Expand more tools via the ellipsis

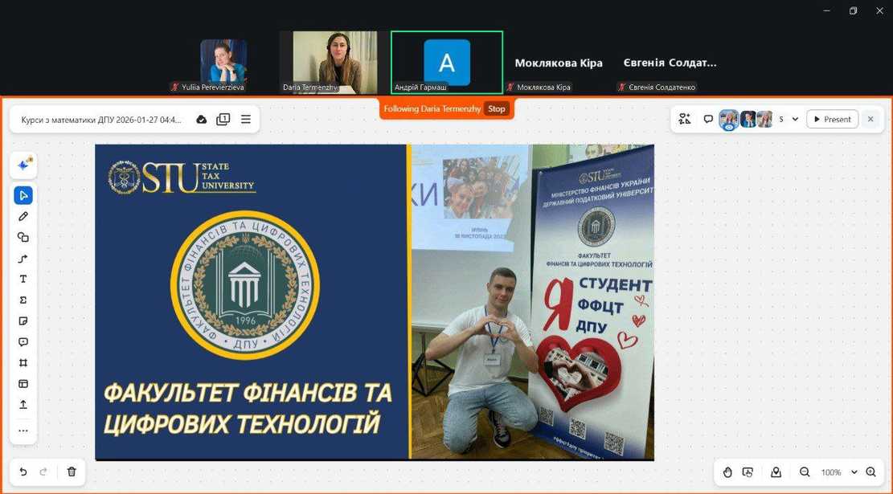23,431
